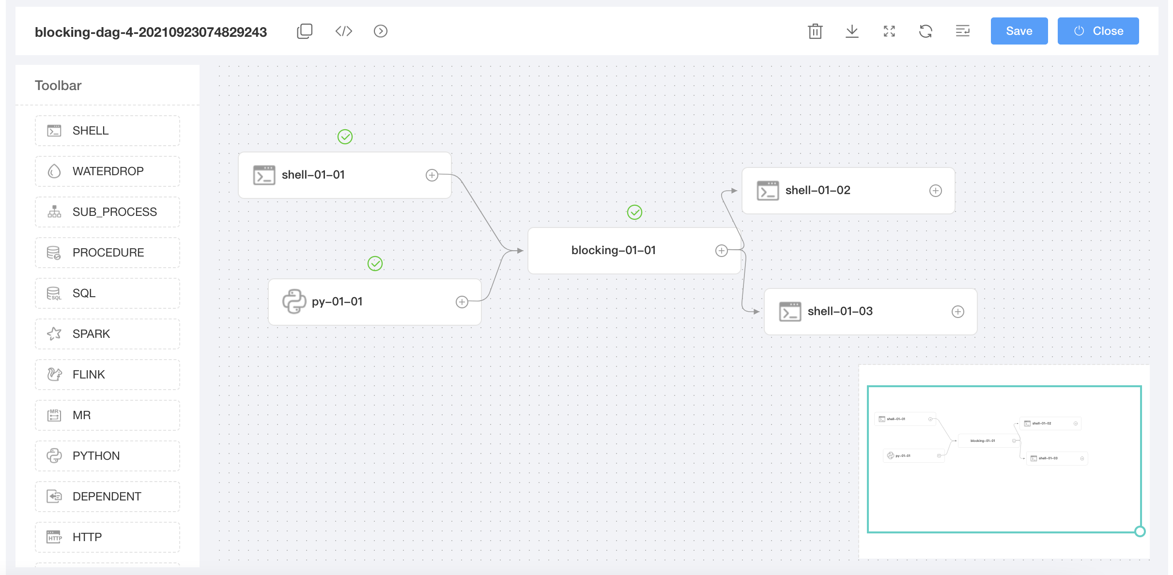The image size is (1173, 575).
Task: Click the refresh DAG status icon
Action: (x=926, y=31)
